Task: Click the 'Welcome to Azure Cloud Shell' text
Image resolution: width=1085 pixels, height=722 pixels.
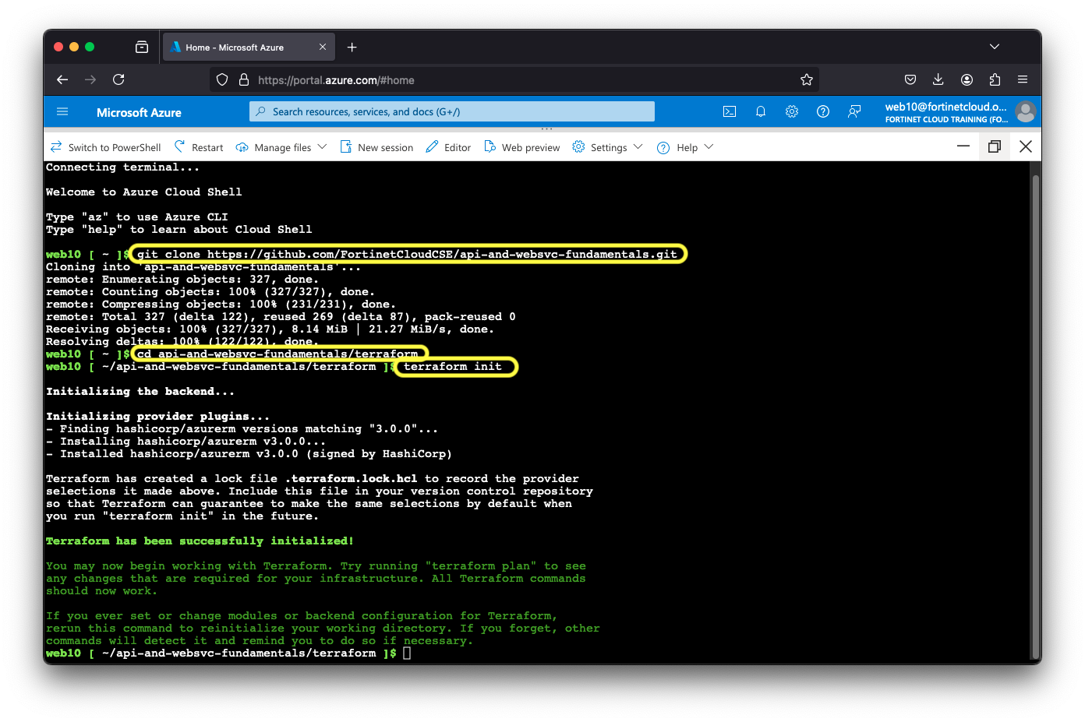Action: (143, 192)
